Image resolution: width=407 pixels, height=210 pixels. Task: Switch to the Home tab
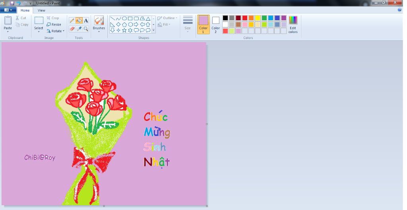tap(25, 10)
